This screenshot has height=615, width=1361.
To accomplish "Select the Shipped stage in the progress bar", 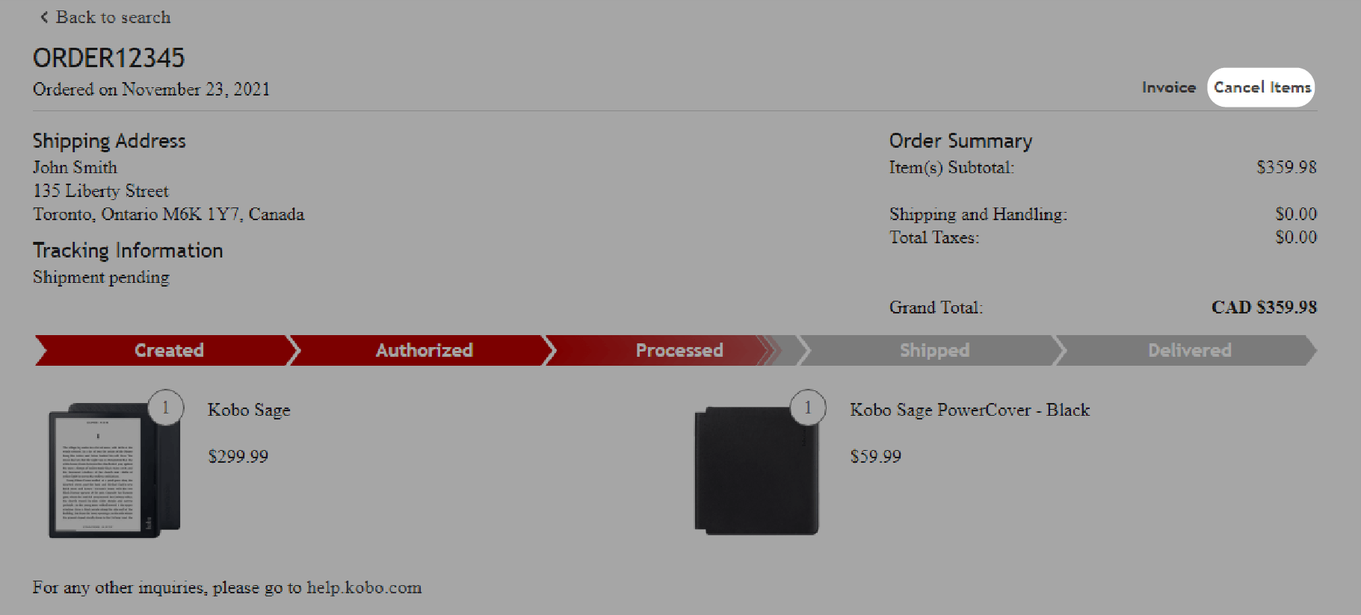I will [x=934, y=350].
